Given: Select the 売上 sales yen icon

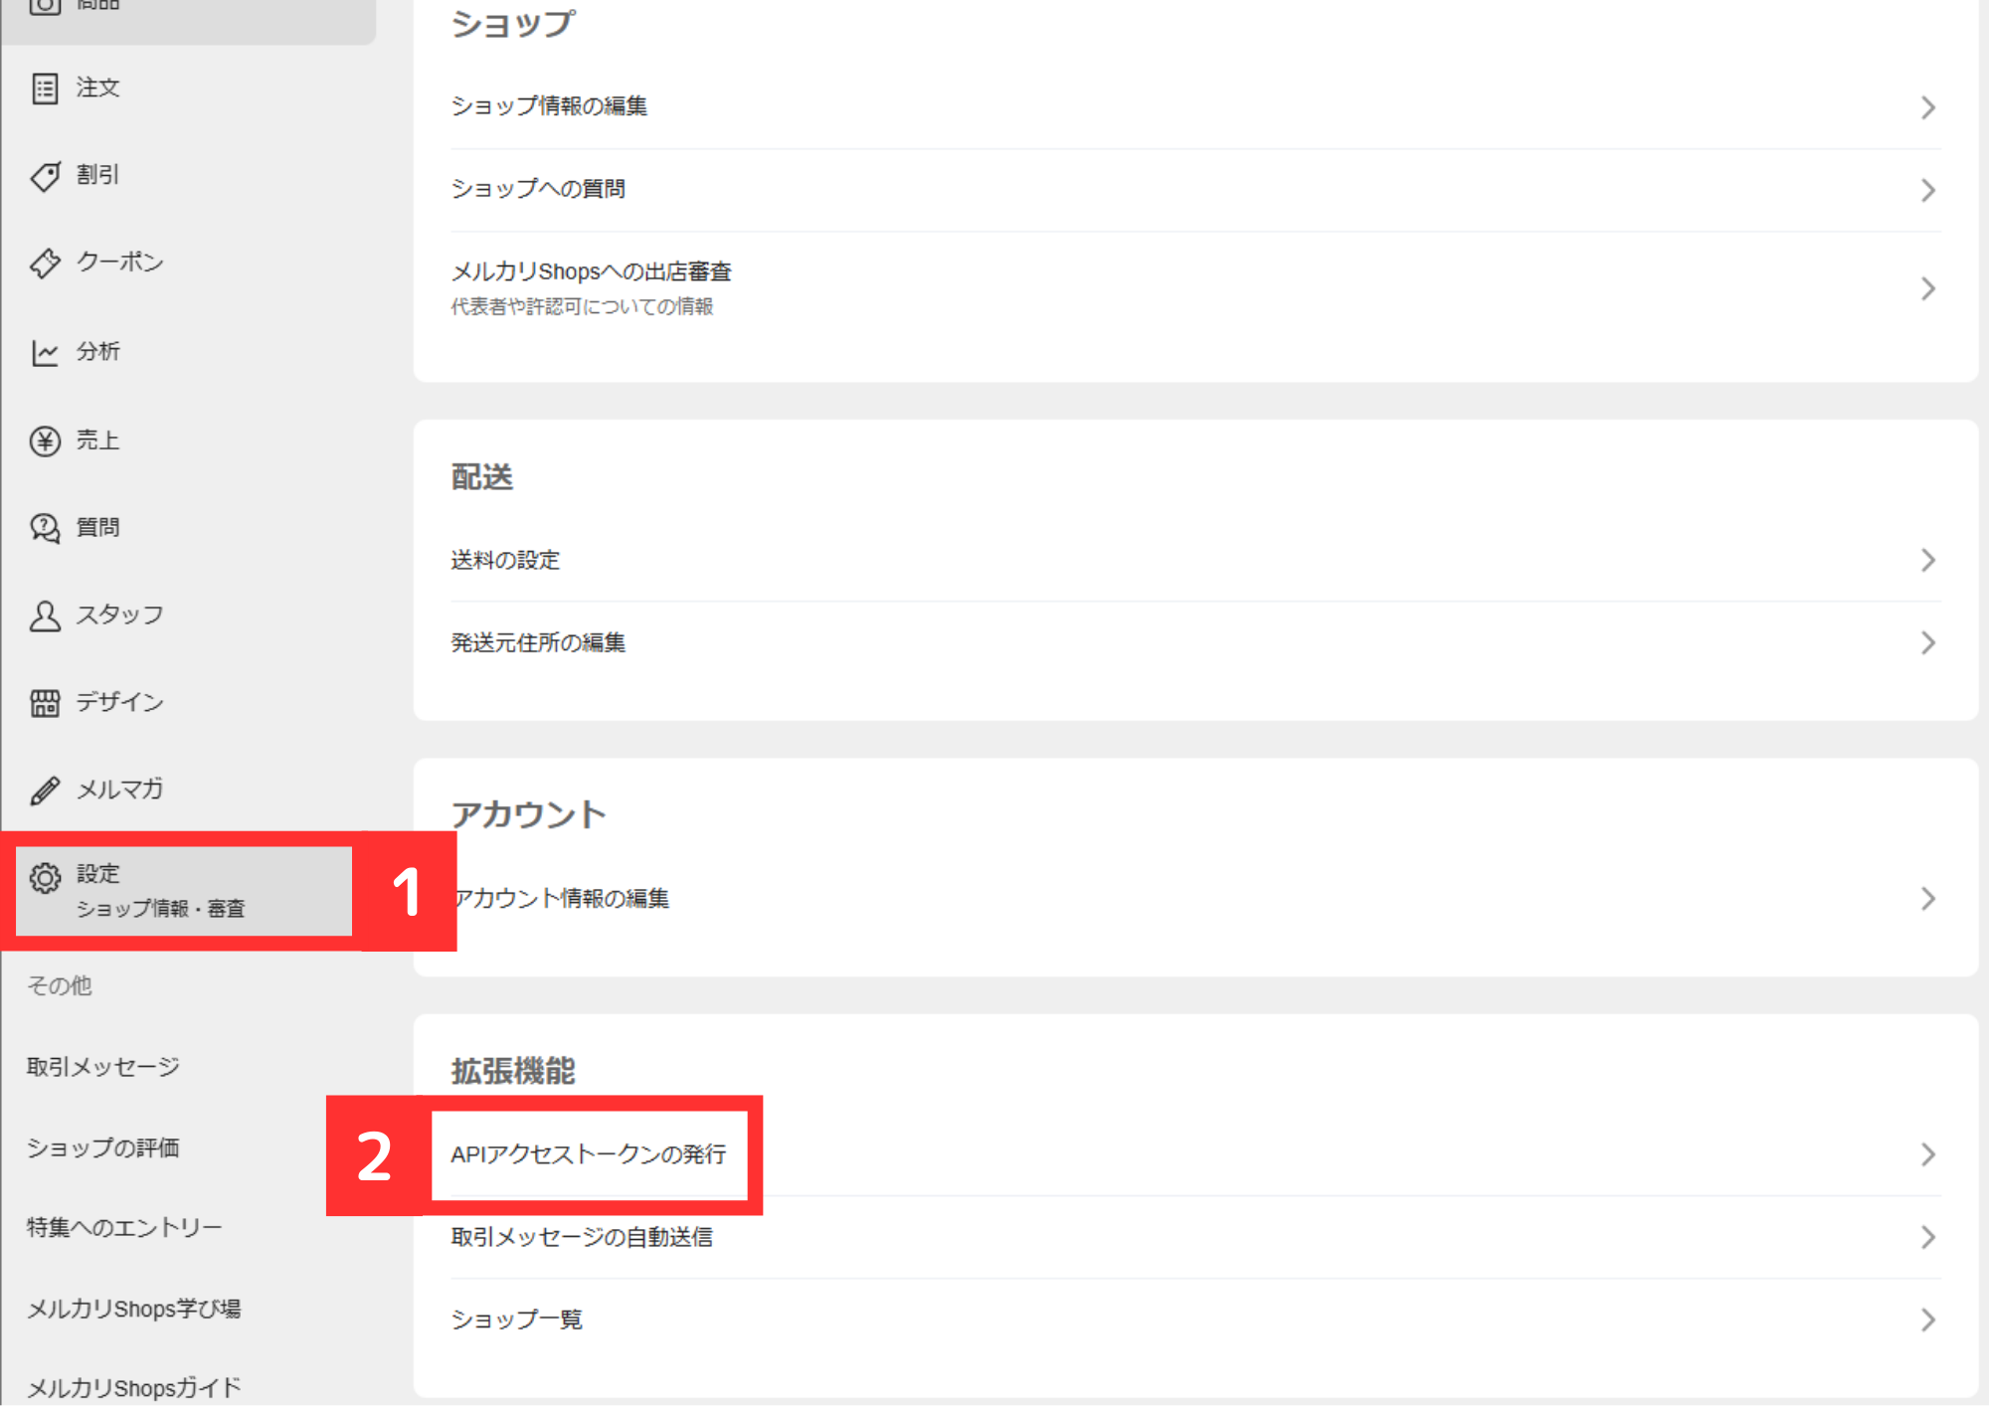Looking at the screenshot, I should (x=46, y=439).
